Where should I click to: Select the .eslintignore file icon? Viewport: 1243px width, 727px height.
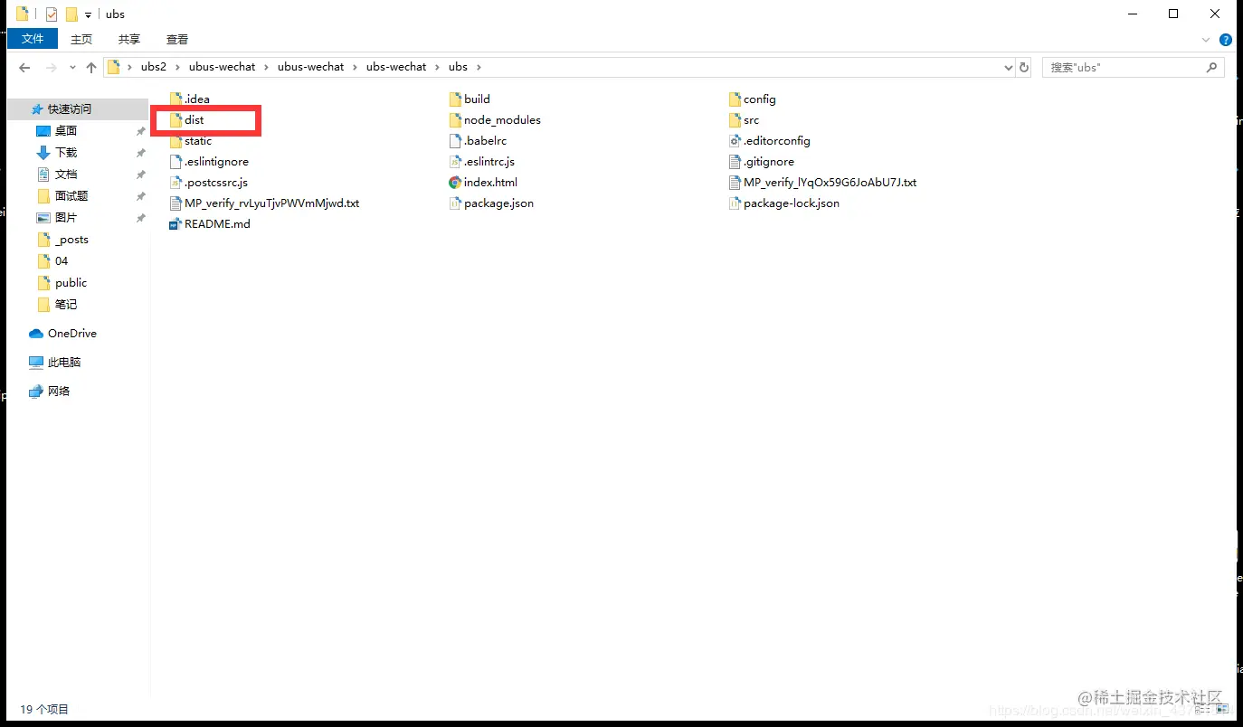click(176, 161)
